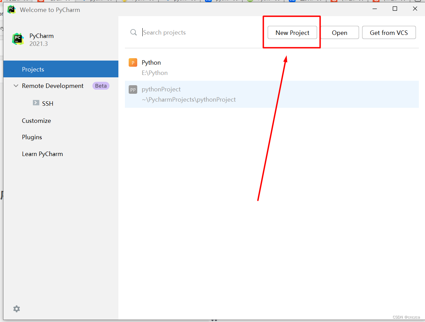Image resolution: width=425 pixels, height=322 pixels.
Task: Open the Plugins section
Action: pyautogui.click(x=32, y=137)
